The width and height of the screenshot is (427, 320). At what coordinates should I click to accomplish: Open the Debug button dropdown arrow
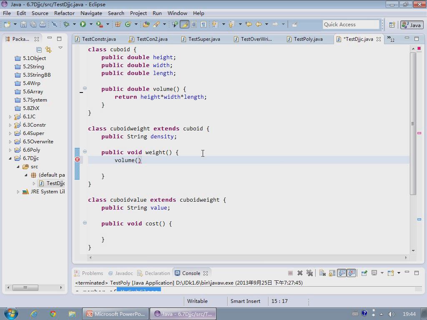click(74, 25)
